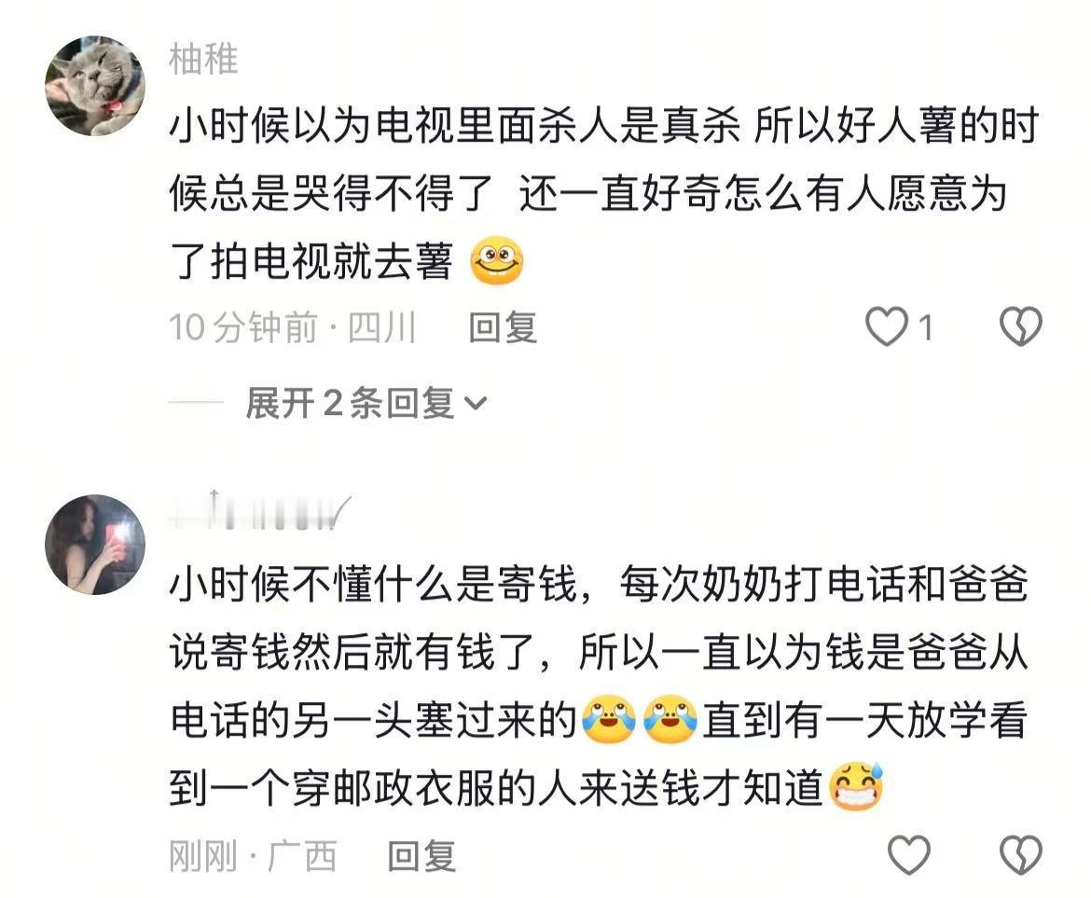Reply to the comment from 广西
1091x898 pixels.
pyautogui.click(x=421, y=855)
